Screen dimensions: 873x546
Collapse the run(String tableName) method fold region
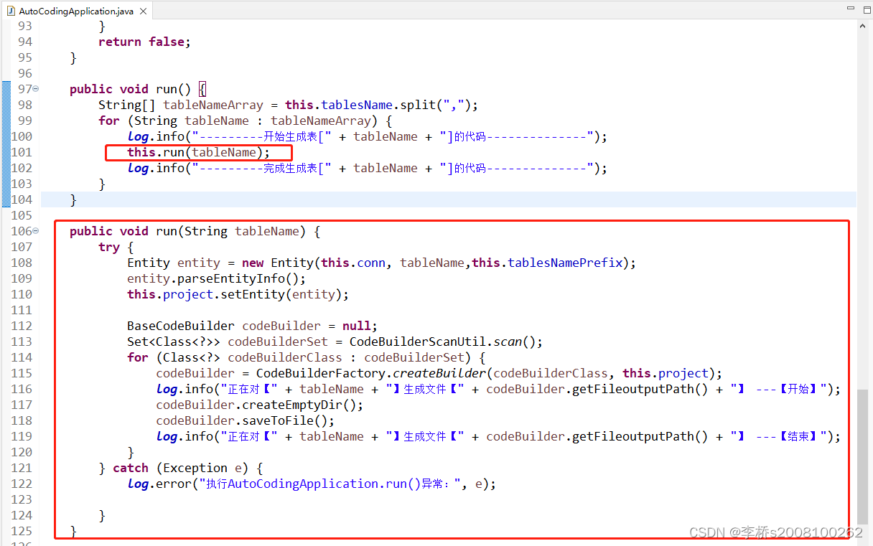36,230
